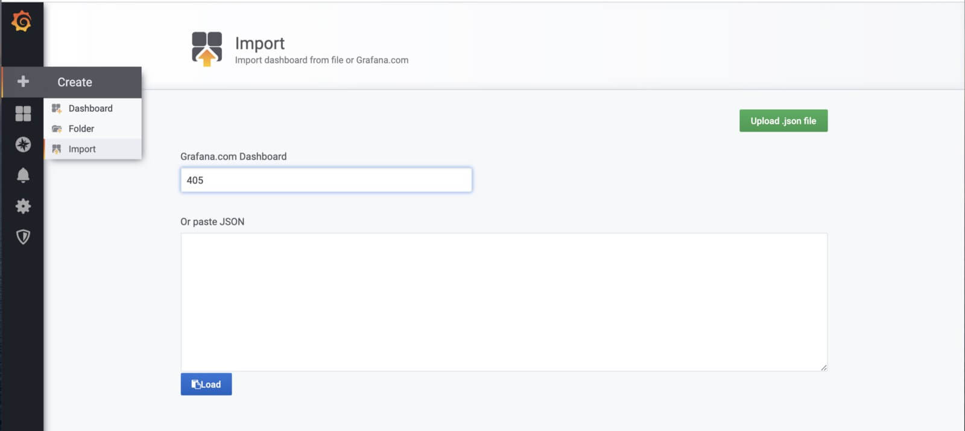This screenshot has width=965, height=431.
Task: Click the large Import page header icon
Action: click(x=207, y=49)
